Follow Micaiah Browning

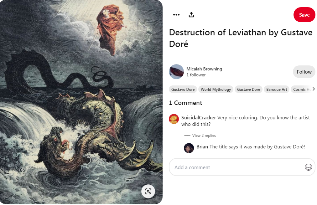click(304, 72)
